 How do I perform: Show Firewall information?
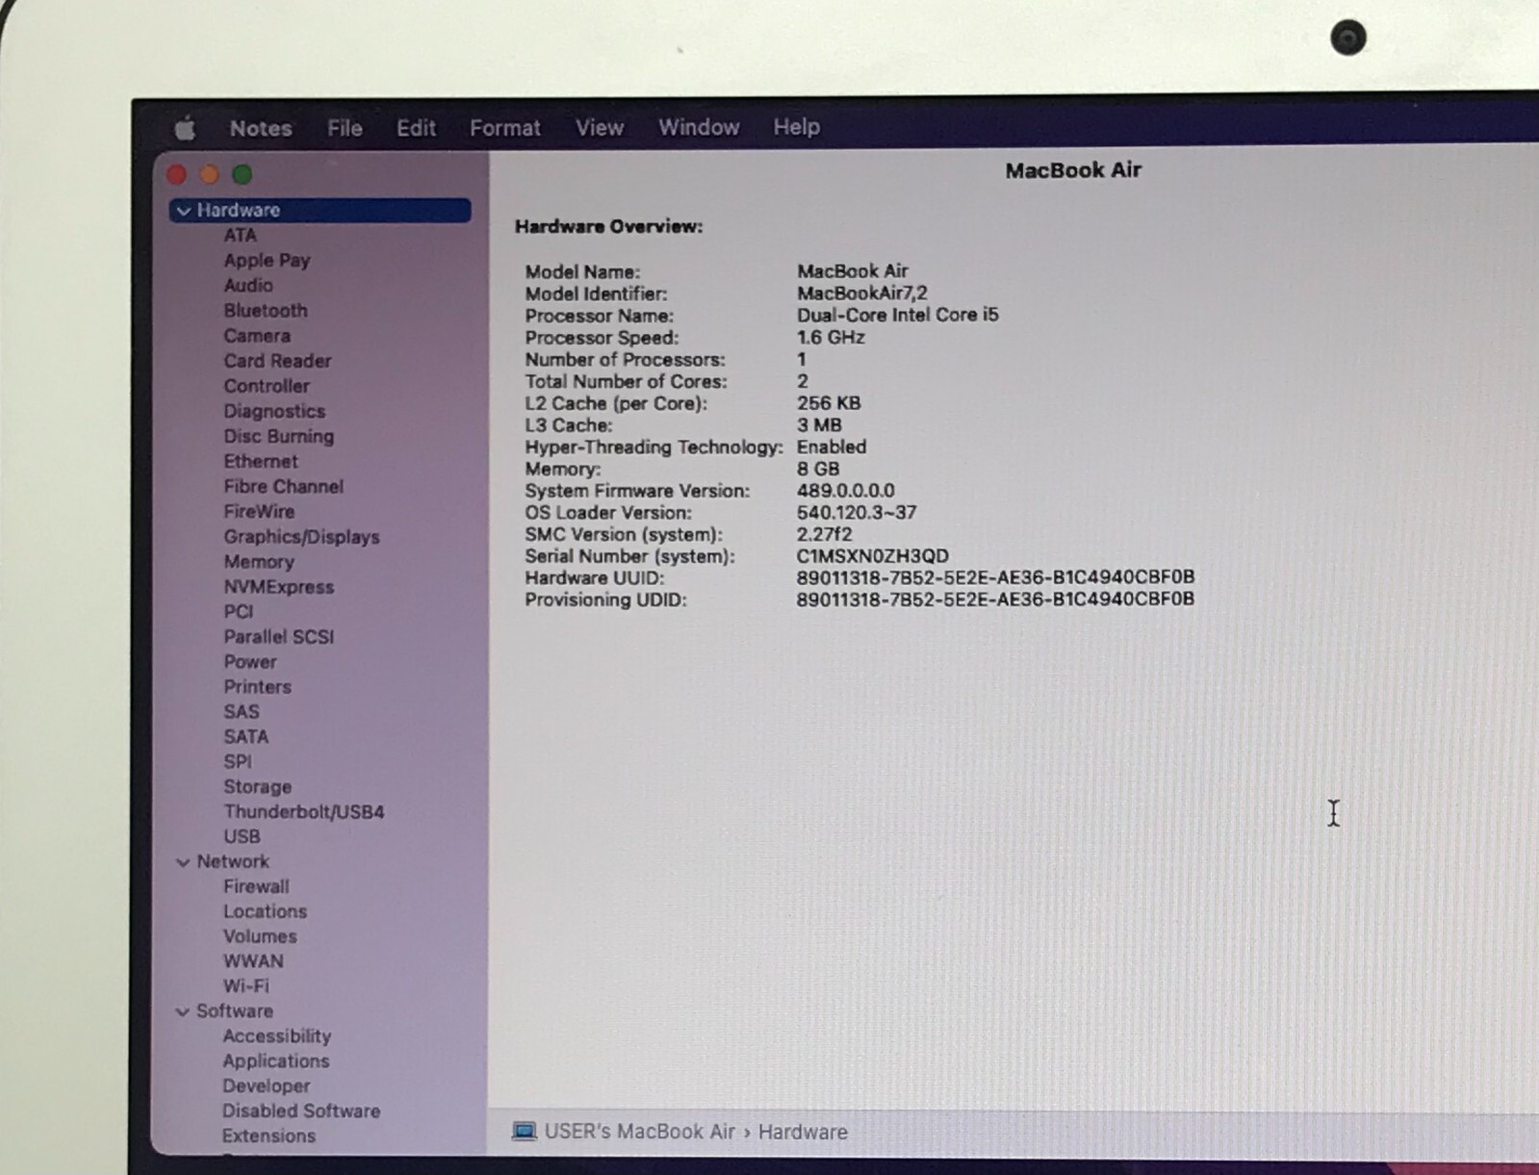(256, 887)
